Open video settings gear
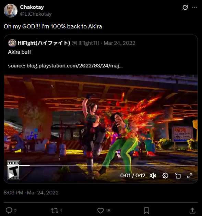 [165, 176]
